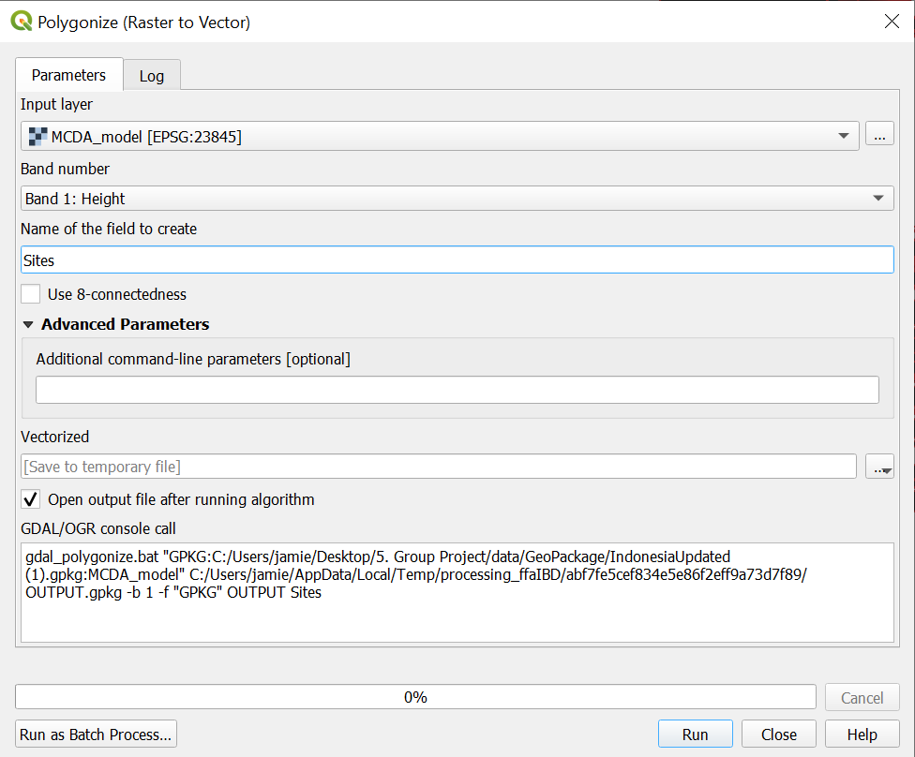Enable Use 8-connectedness
This screenshot has width=915, height=757.
click(x=31, y=294)
